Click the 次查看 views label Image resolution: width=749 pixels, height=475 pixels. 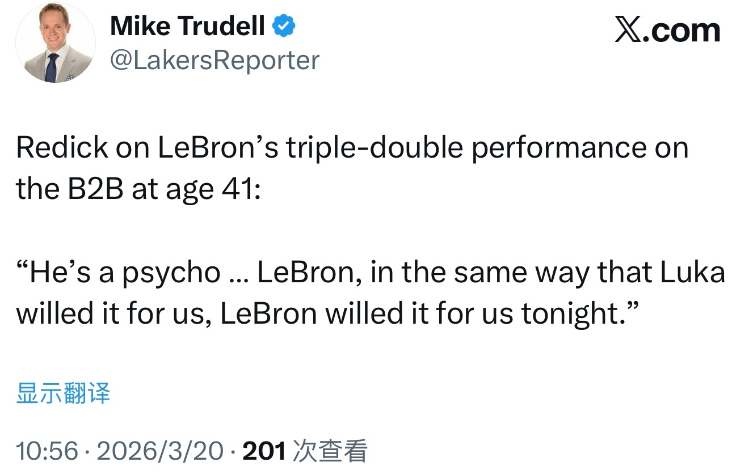click(329, 451)
